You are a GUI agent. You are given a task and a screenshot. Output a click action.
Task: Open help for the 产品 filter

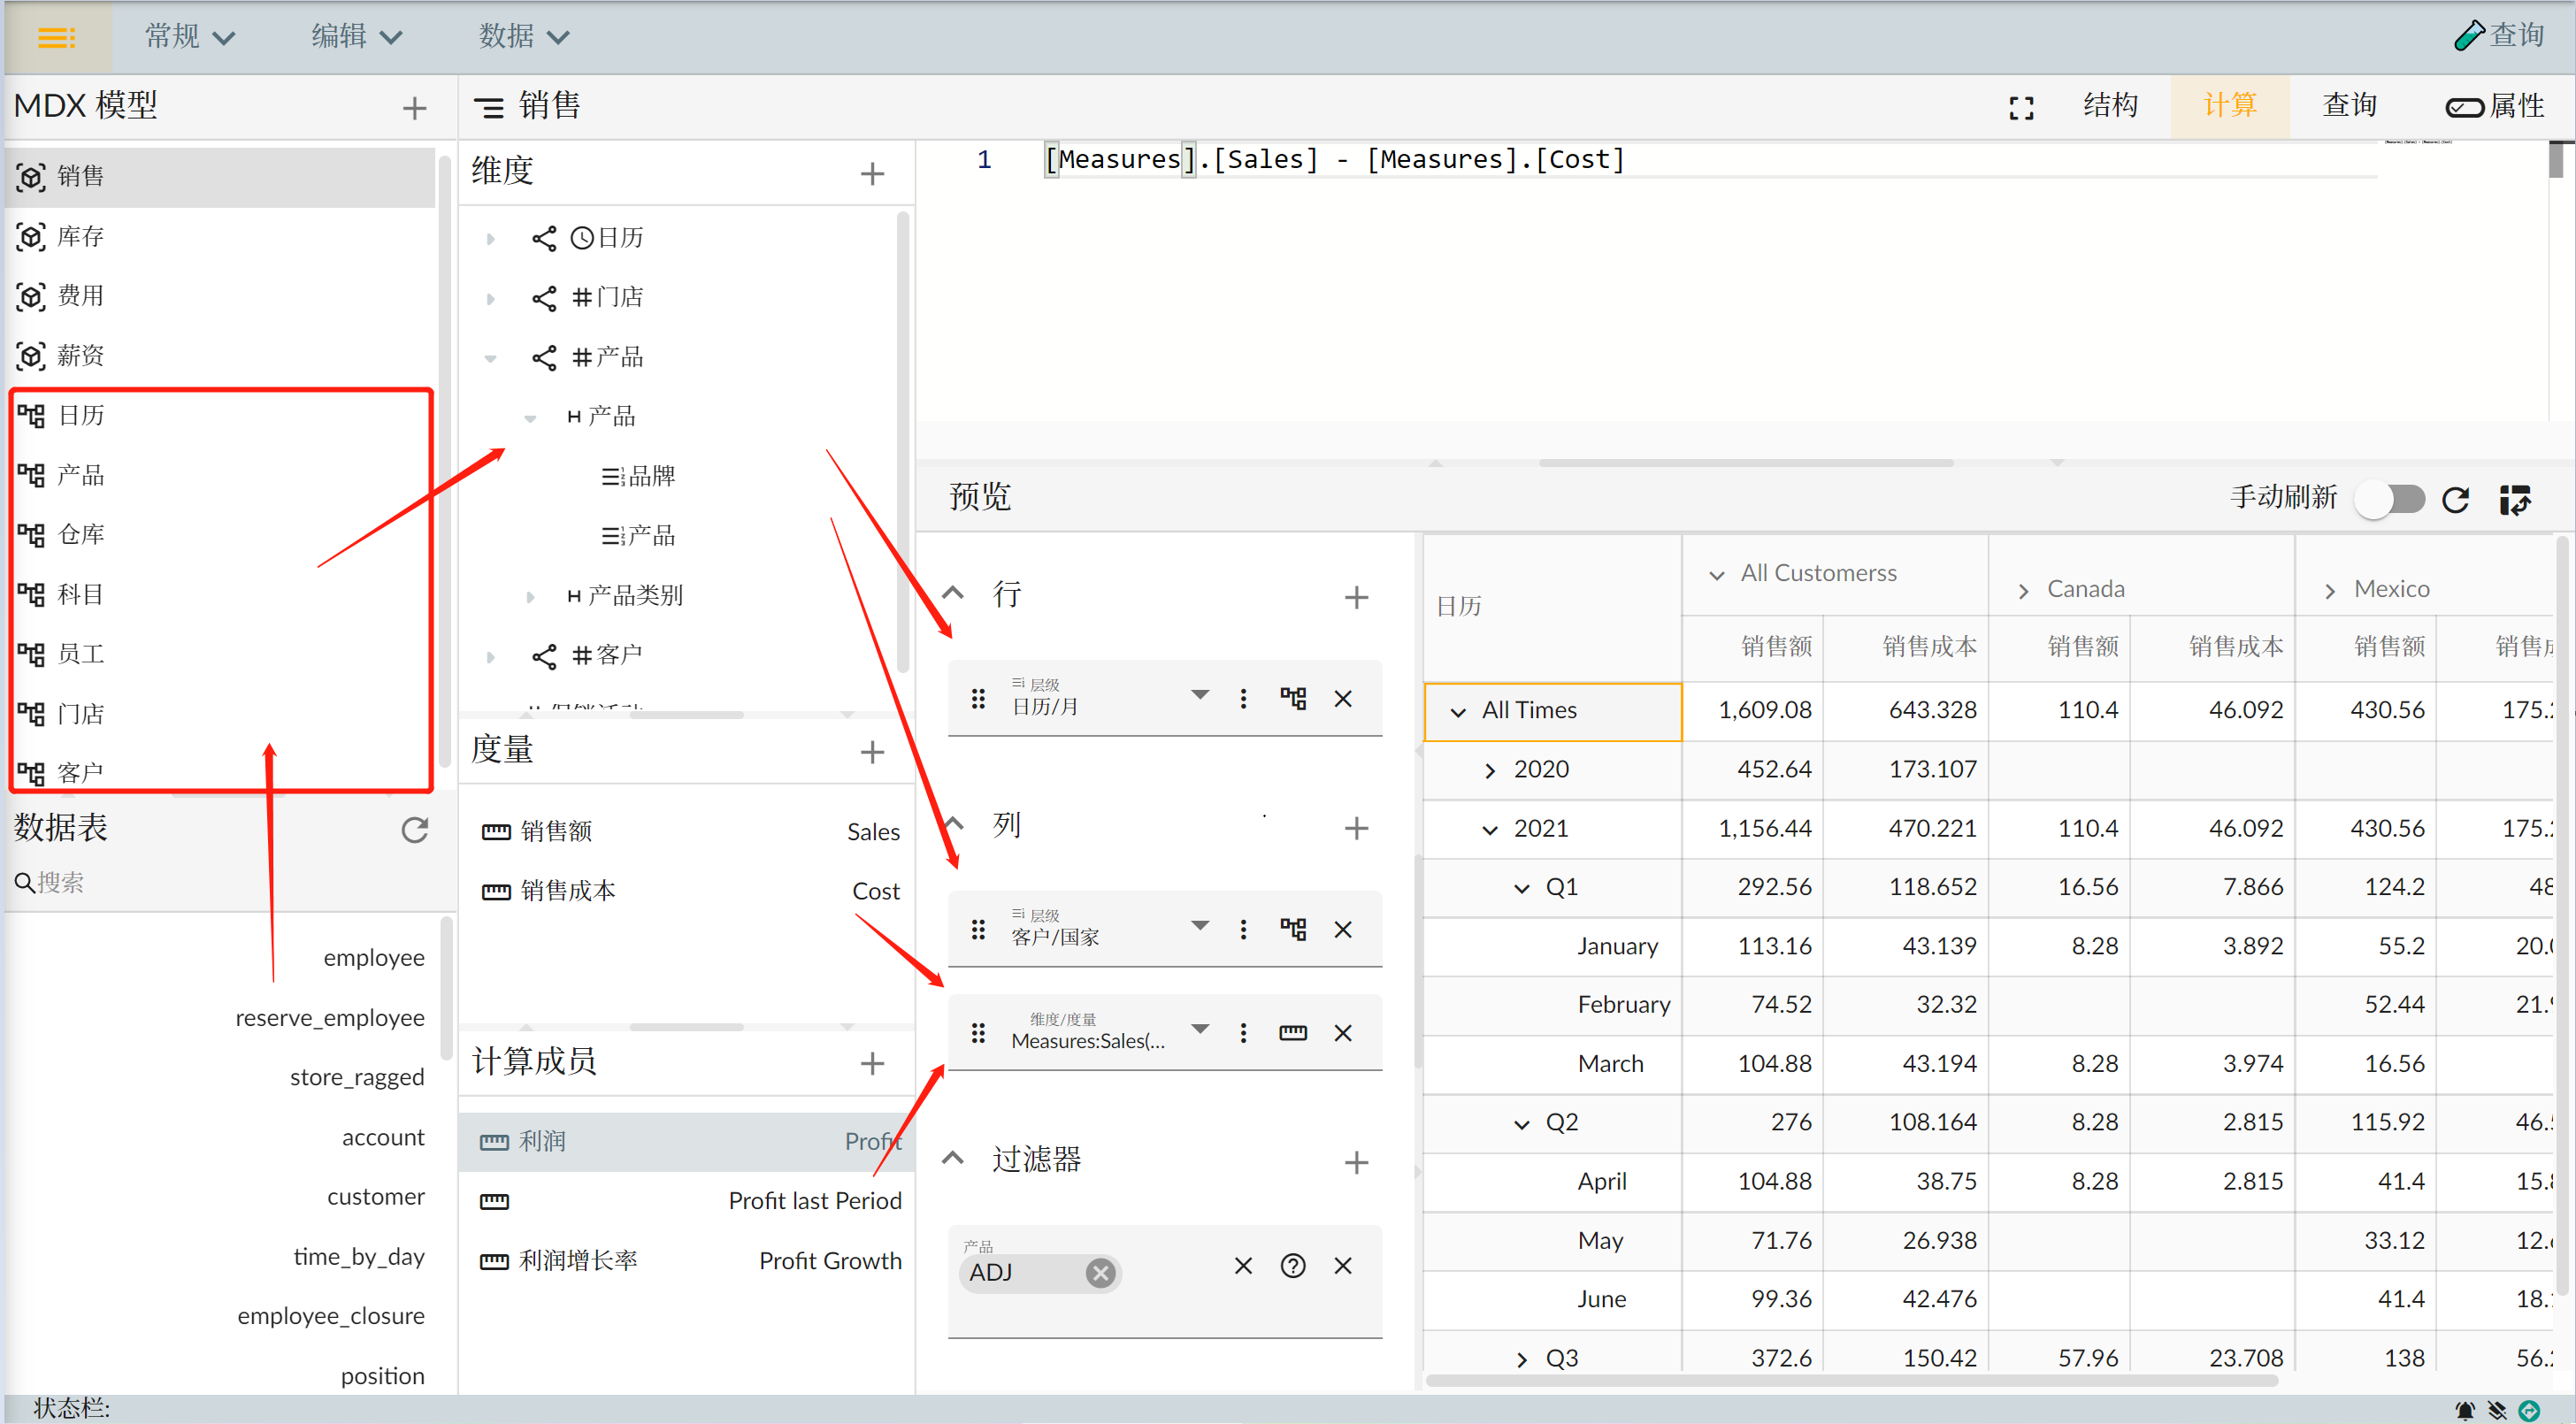point(1293,1266)
